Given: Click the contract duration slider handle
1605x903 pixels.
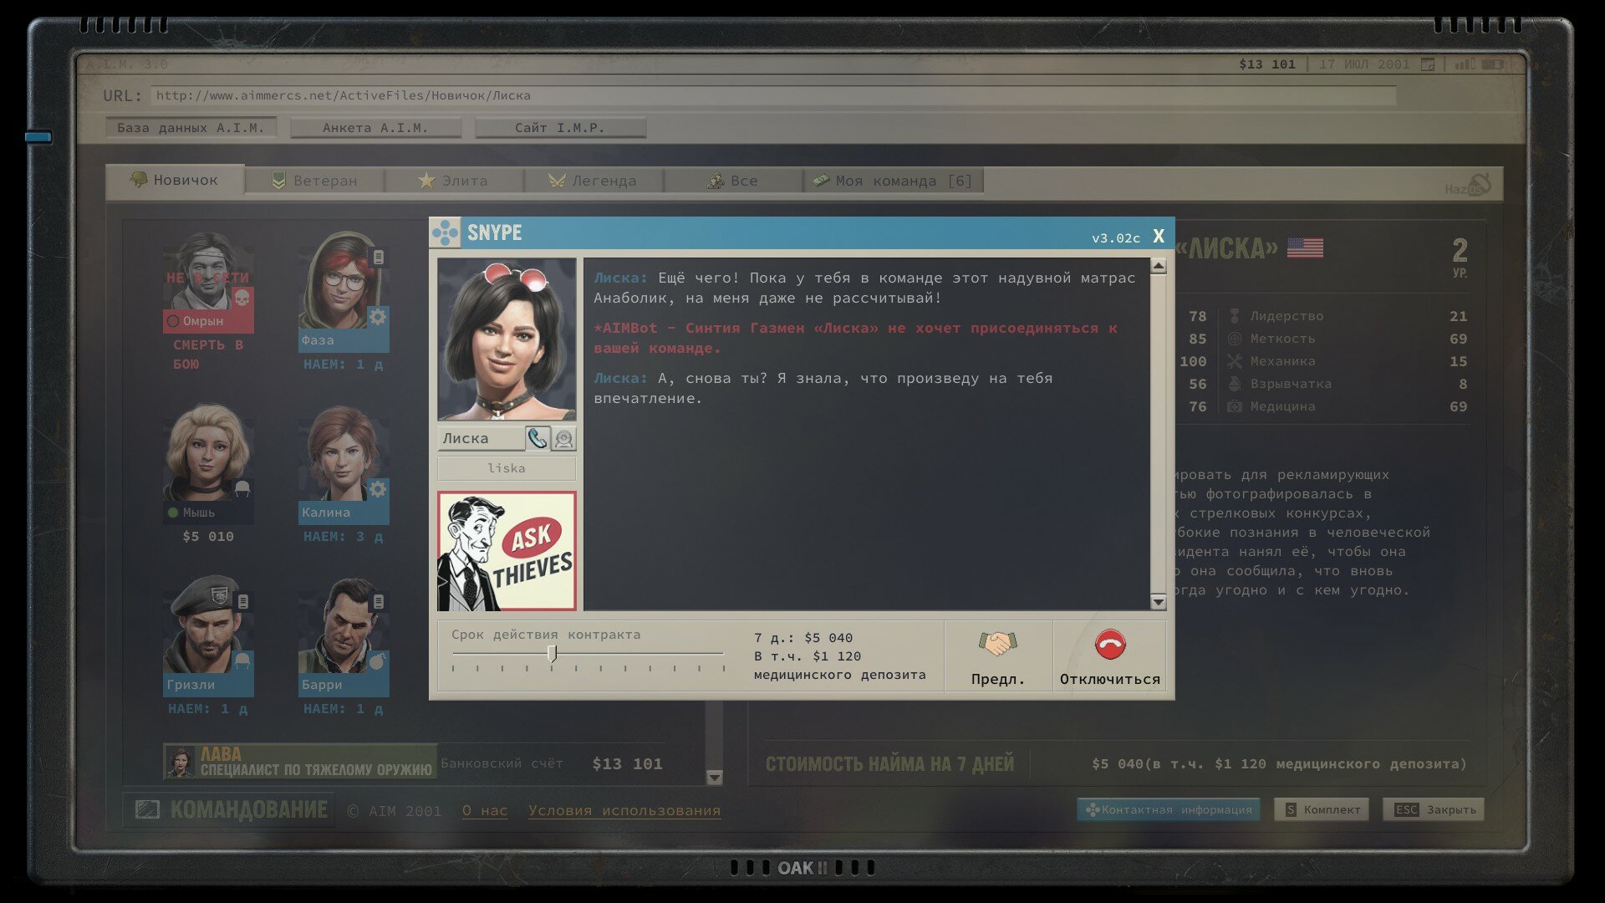Looking at the screenshot, I should tap(552, 654).
